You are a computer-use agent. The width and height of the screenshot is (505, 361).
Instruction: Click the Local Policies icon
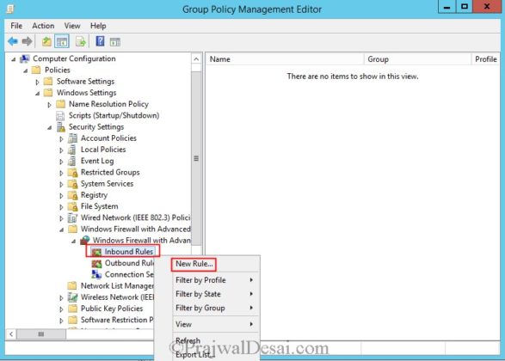(x=72, y=150)
